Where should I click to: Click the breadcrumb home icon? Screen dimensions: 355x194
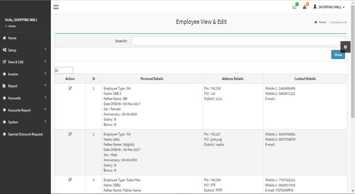316,22
